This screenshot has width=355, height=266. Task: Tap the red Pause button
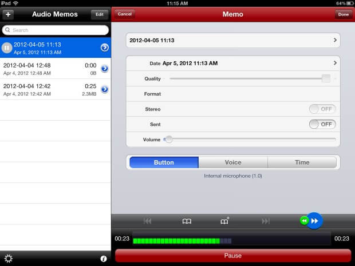[x=233, y=256]
